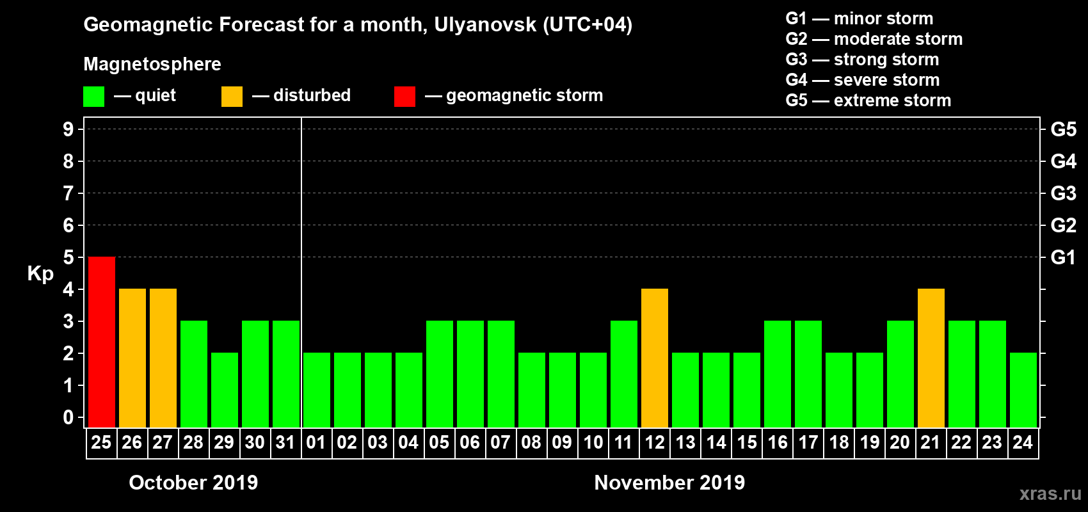
Task: Click the G3 right-axis label
Action: pyautogui.click(x=1064, y=193)
